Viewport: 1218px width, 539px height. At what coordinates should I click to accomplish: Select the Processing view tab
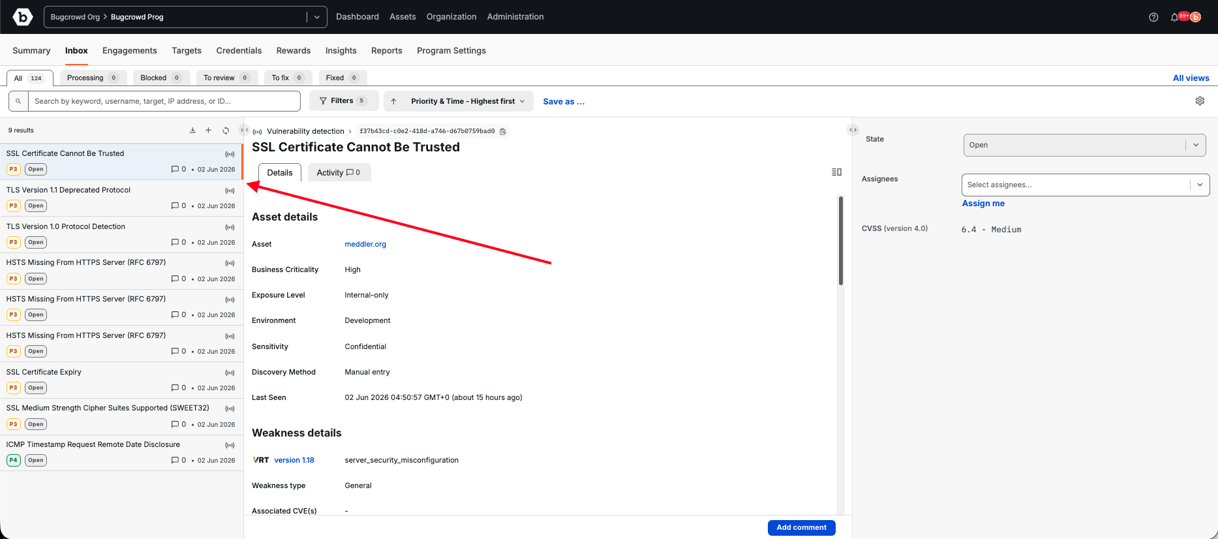click(x=93, y=78)
